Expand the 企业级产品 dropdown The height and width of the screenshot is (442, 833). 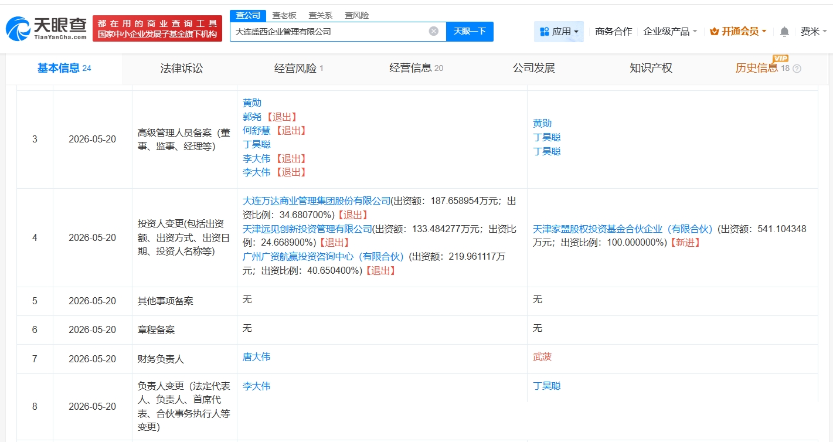tap(670, 32)
